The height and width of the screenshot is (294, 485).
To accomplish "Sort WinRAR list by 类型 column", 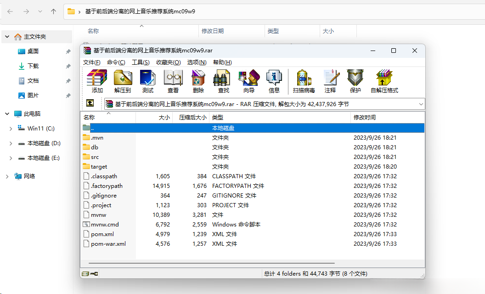I will click(280, 118).
